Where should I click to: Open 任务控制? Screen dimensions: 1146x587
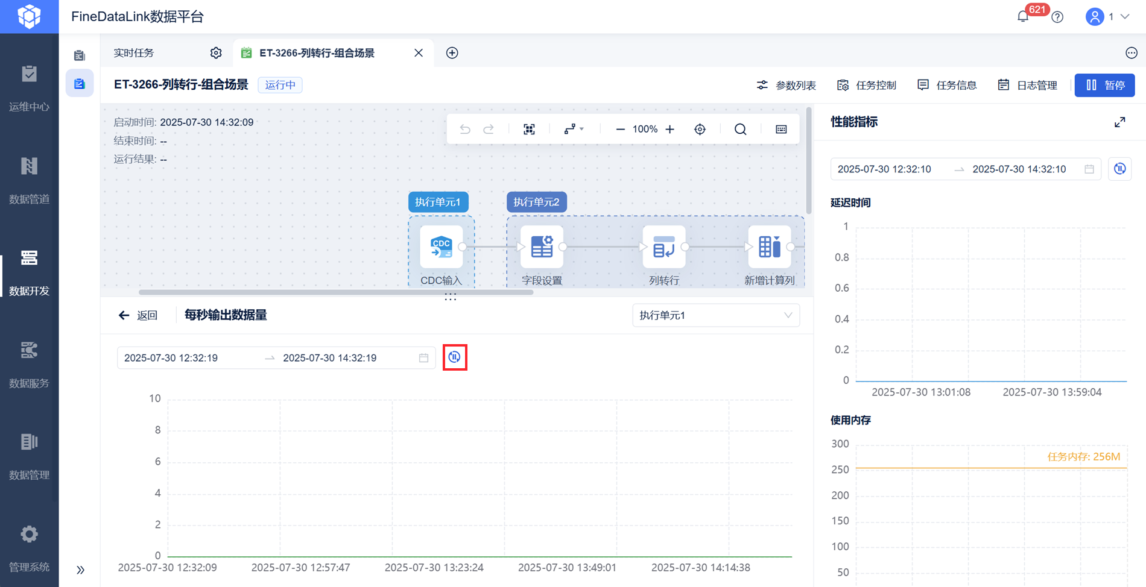coord(866,85)
